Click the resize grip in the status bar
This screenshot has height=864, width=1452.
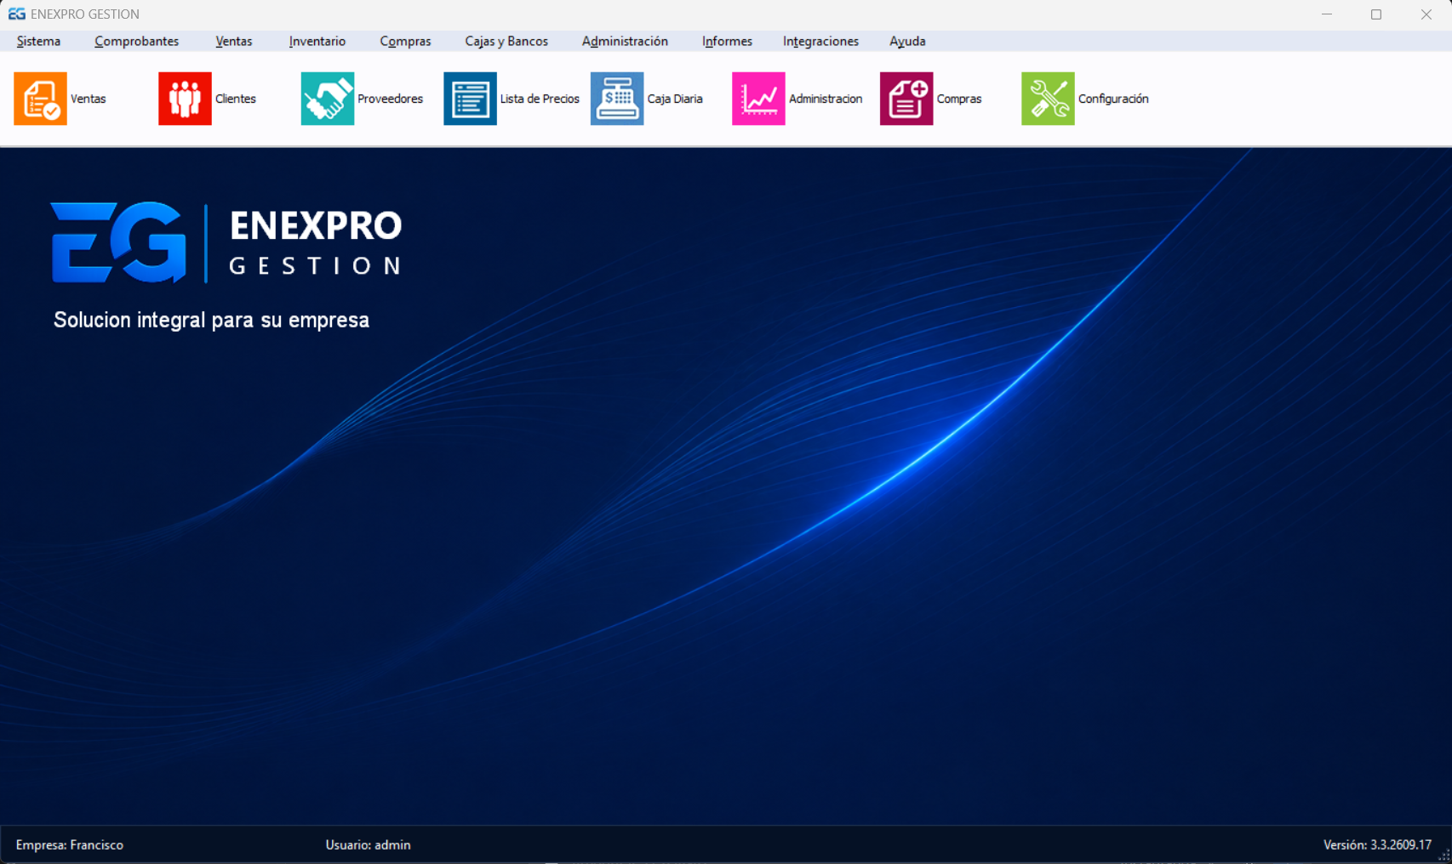[1443, 855]
